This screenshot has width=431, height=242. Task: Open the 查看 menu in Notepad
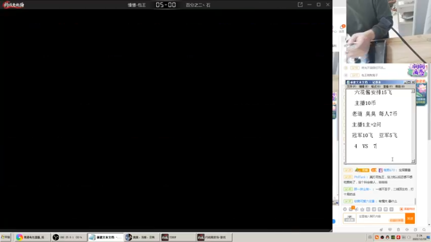coord(387,87)
